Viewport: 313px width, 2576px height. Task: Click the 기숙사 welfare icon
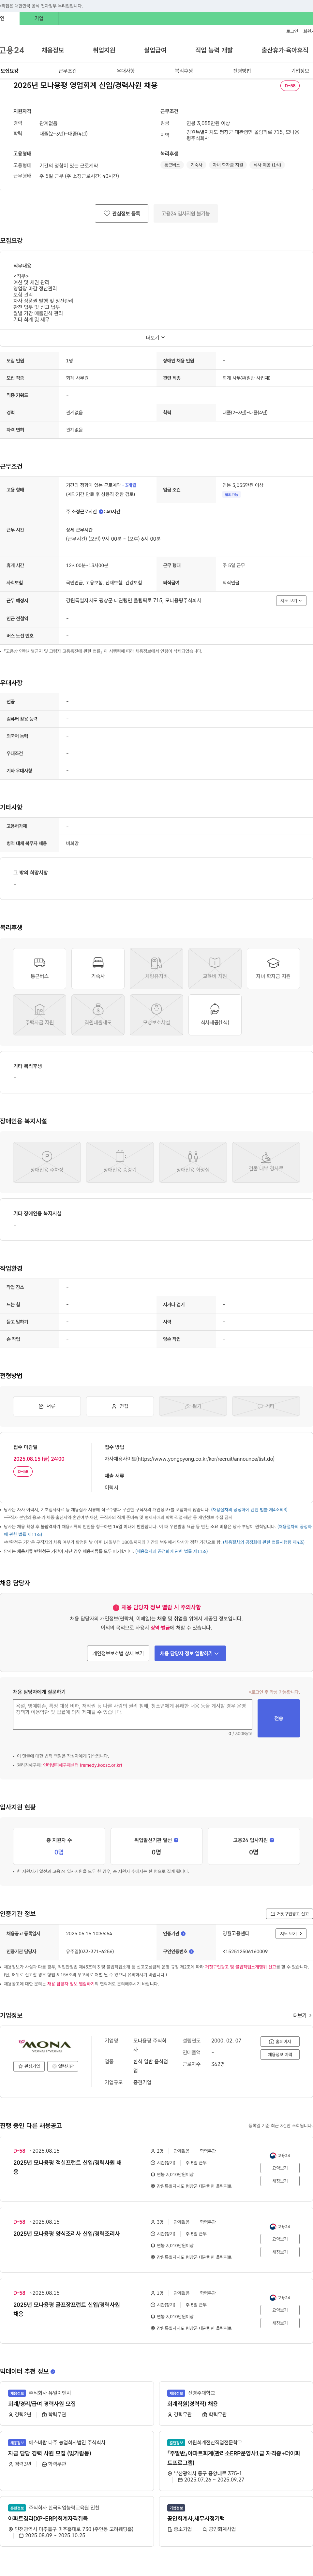point(98,968)
